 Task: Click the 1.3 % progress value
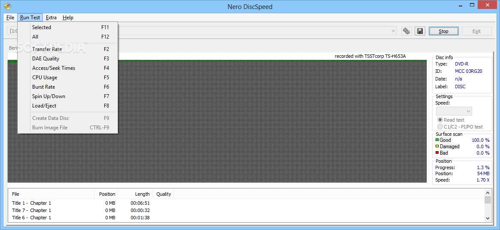point(483,167)
